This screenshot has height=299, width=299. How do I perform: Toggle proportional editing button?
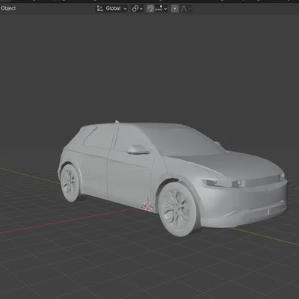[x=175, y=8]
